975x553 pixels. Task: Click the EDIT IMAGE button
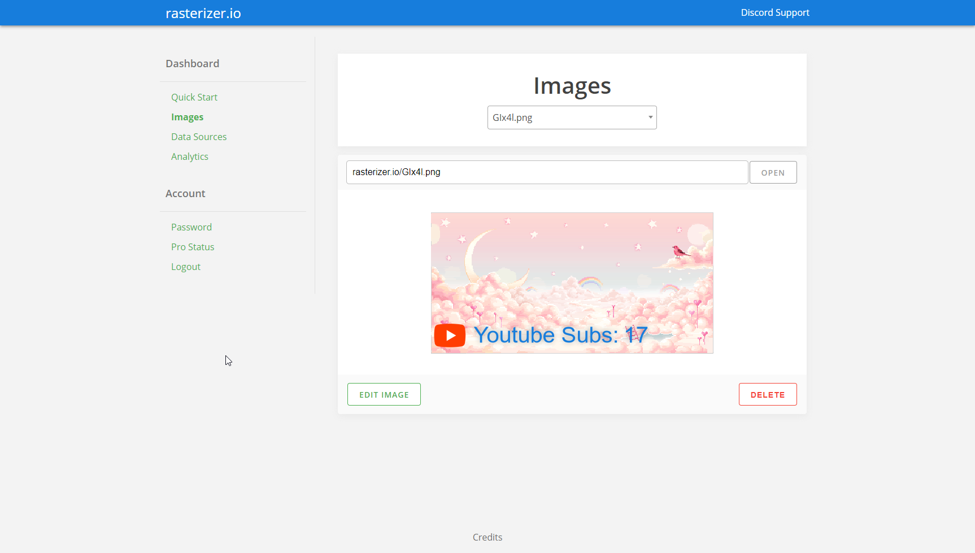pyautogui.click(x=384, y=394)
